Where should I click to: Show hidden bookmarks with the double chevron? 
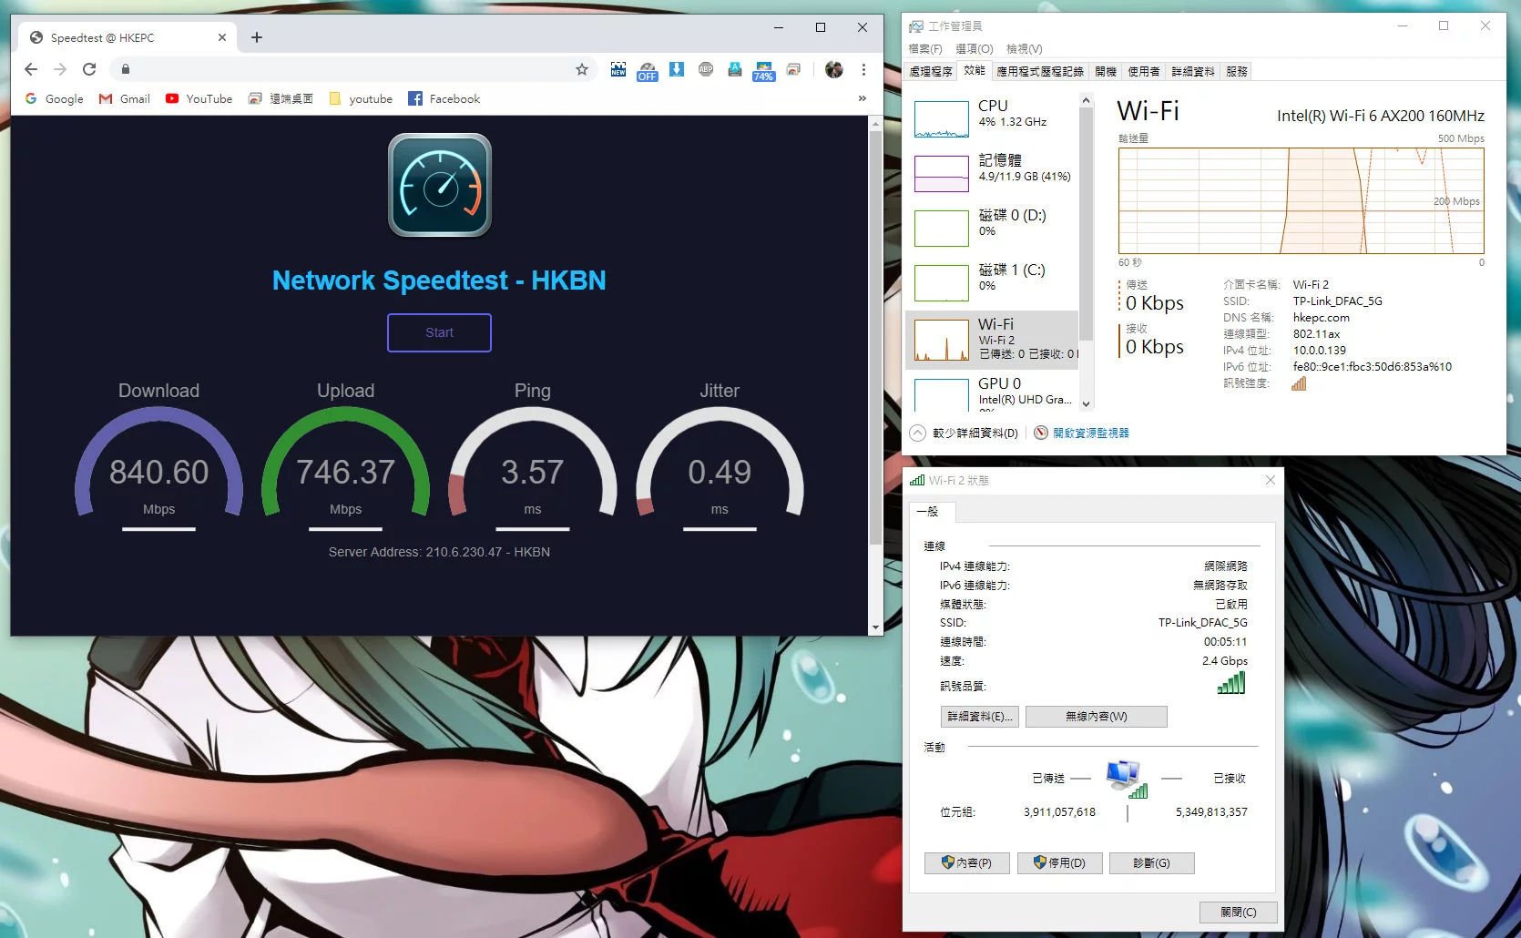[x=862, y=98]
